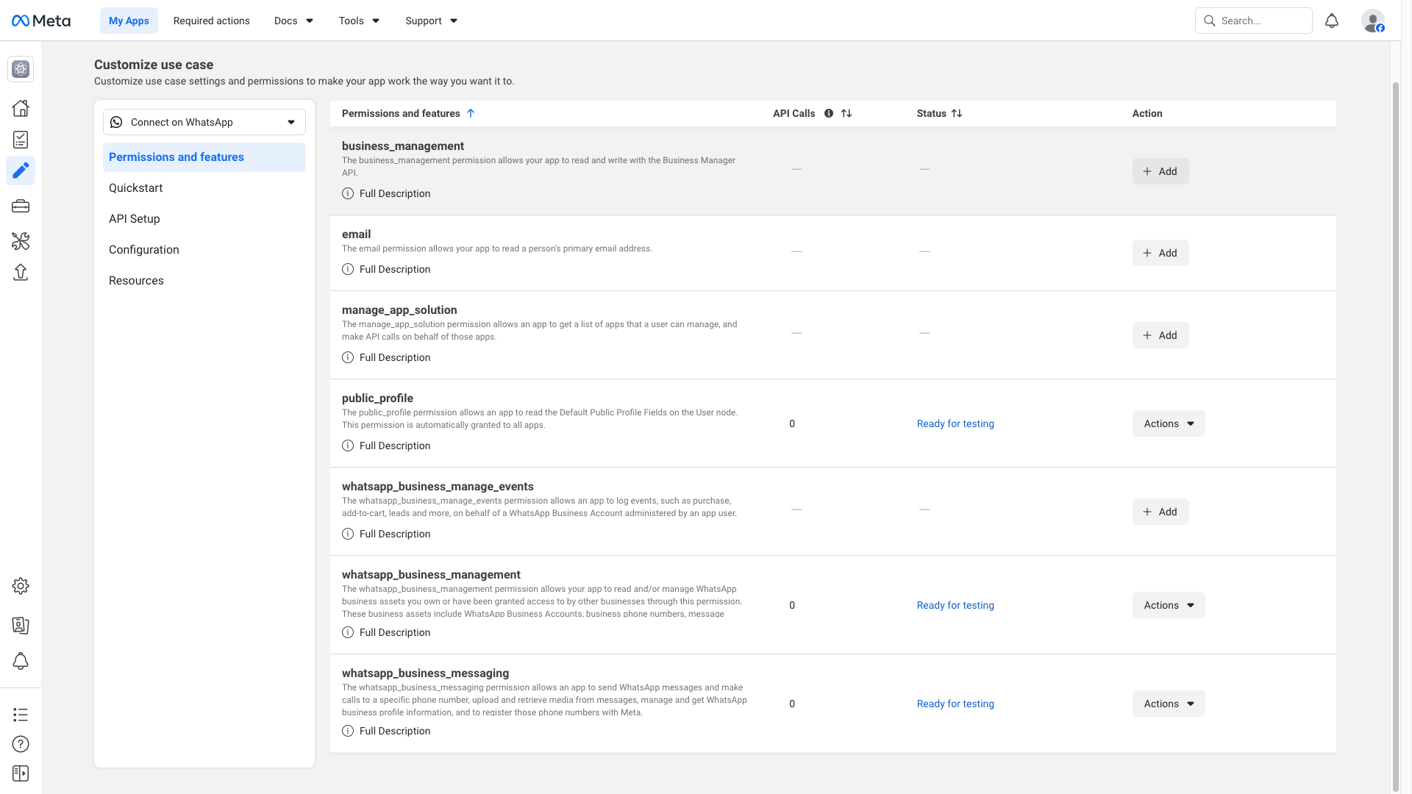Expand the Tools menu
1412x794 pixels.
click(x=359, y=21)
